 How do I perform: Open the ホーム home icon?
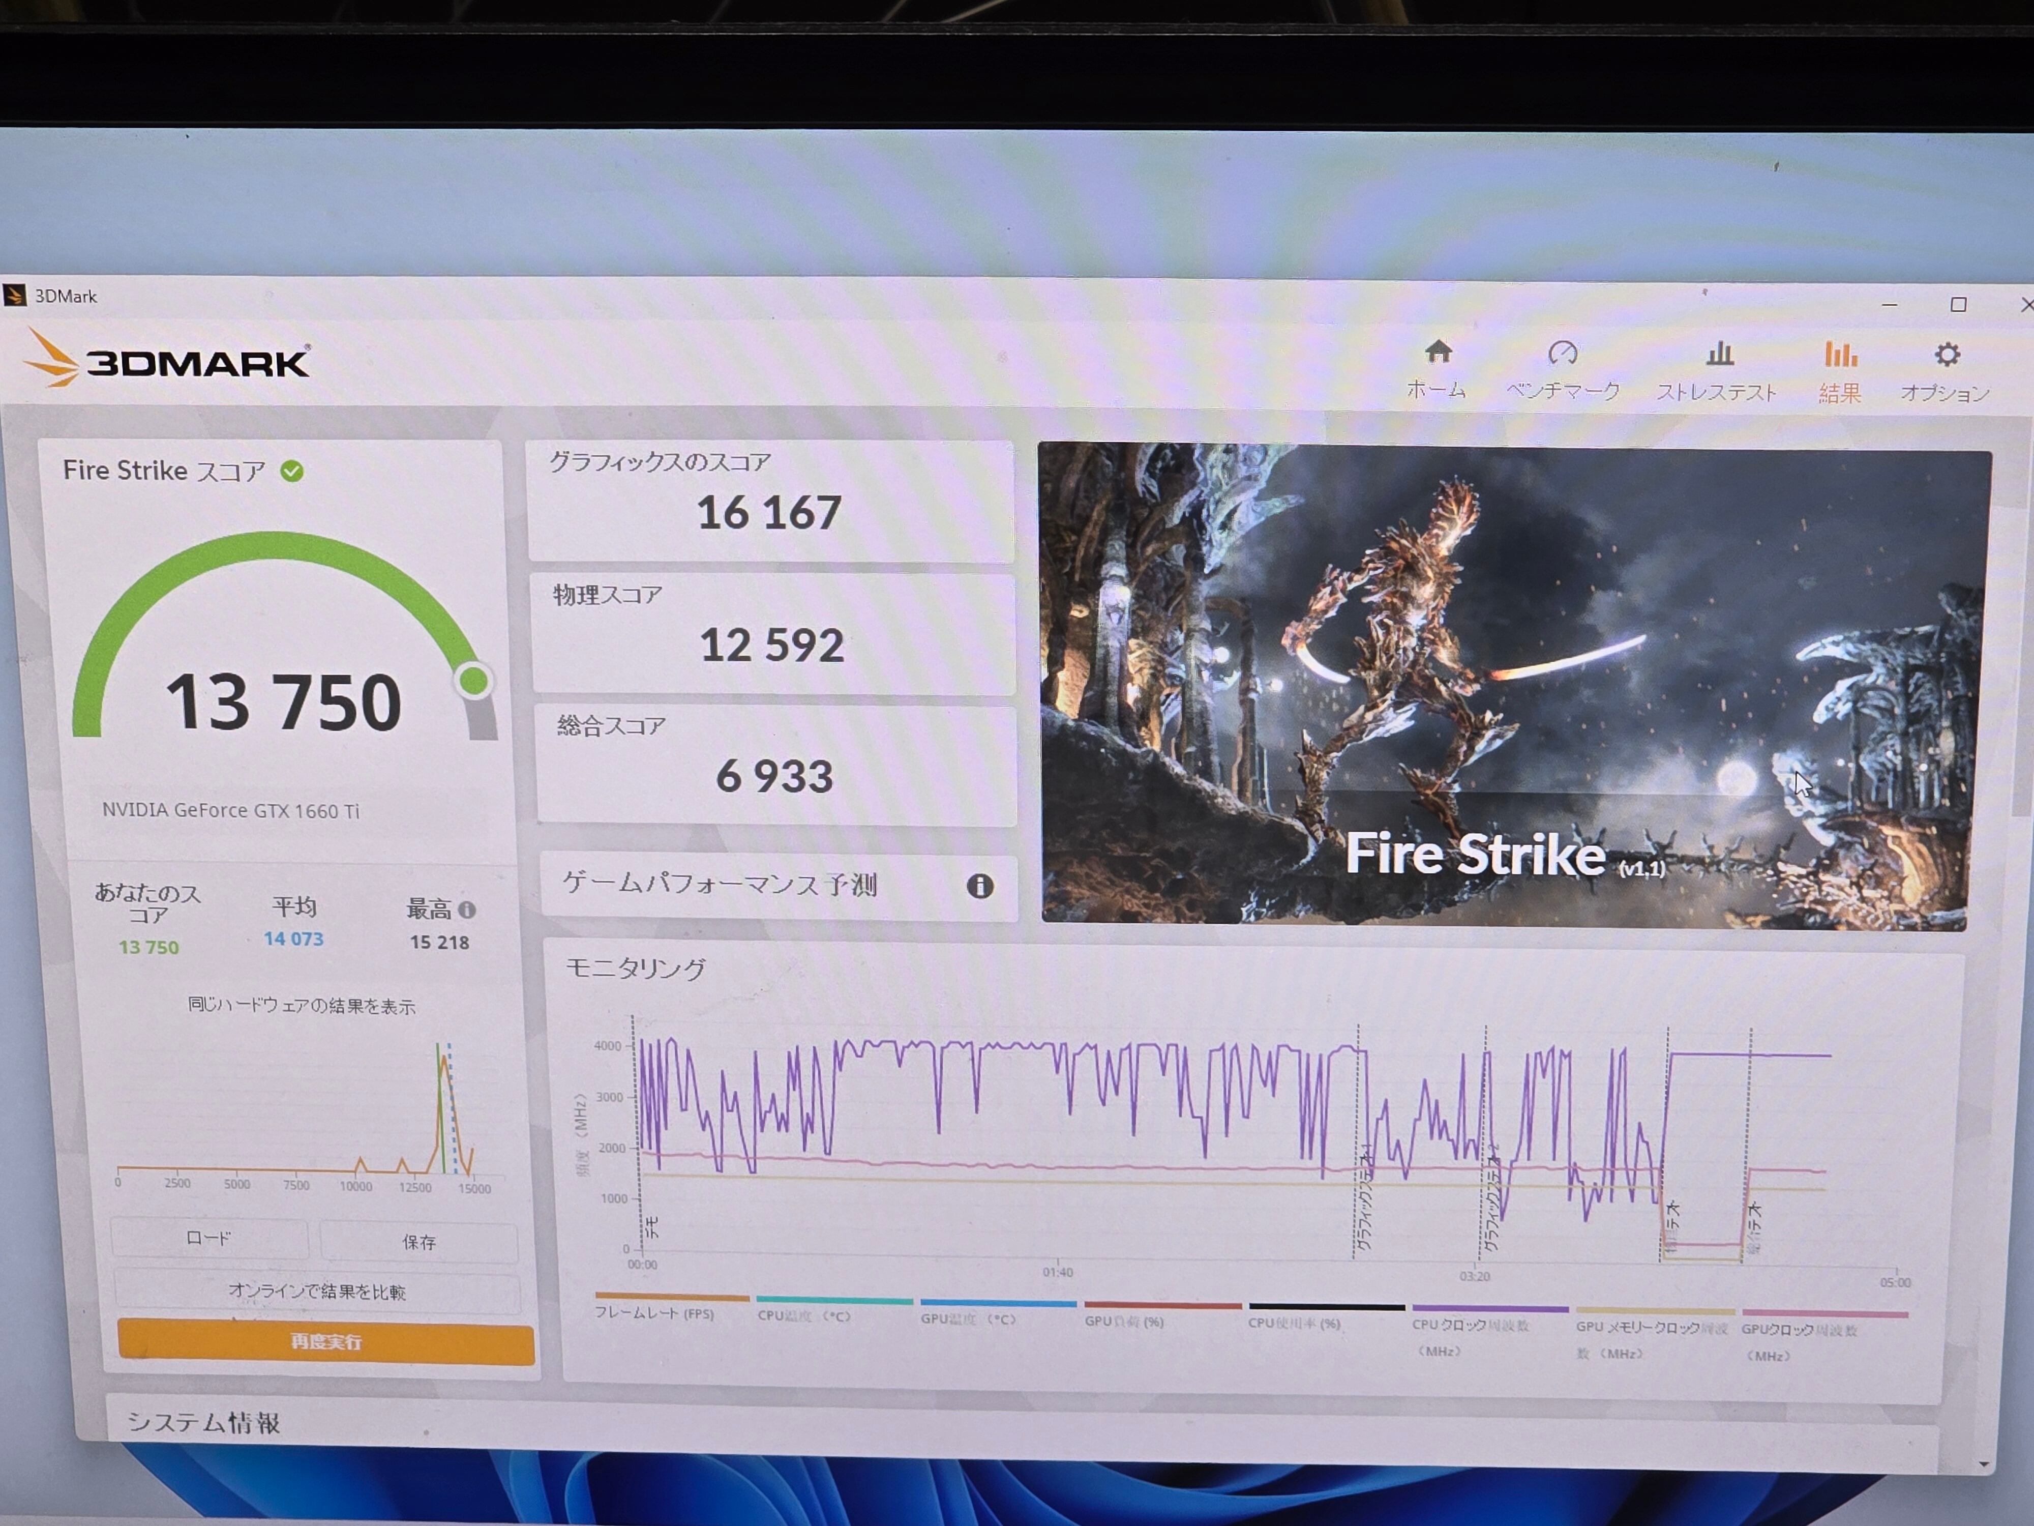click(x=1437, y=353)
